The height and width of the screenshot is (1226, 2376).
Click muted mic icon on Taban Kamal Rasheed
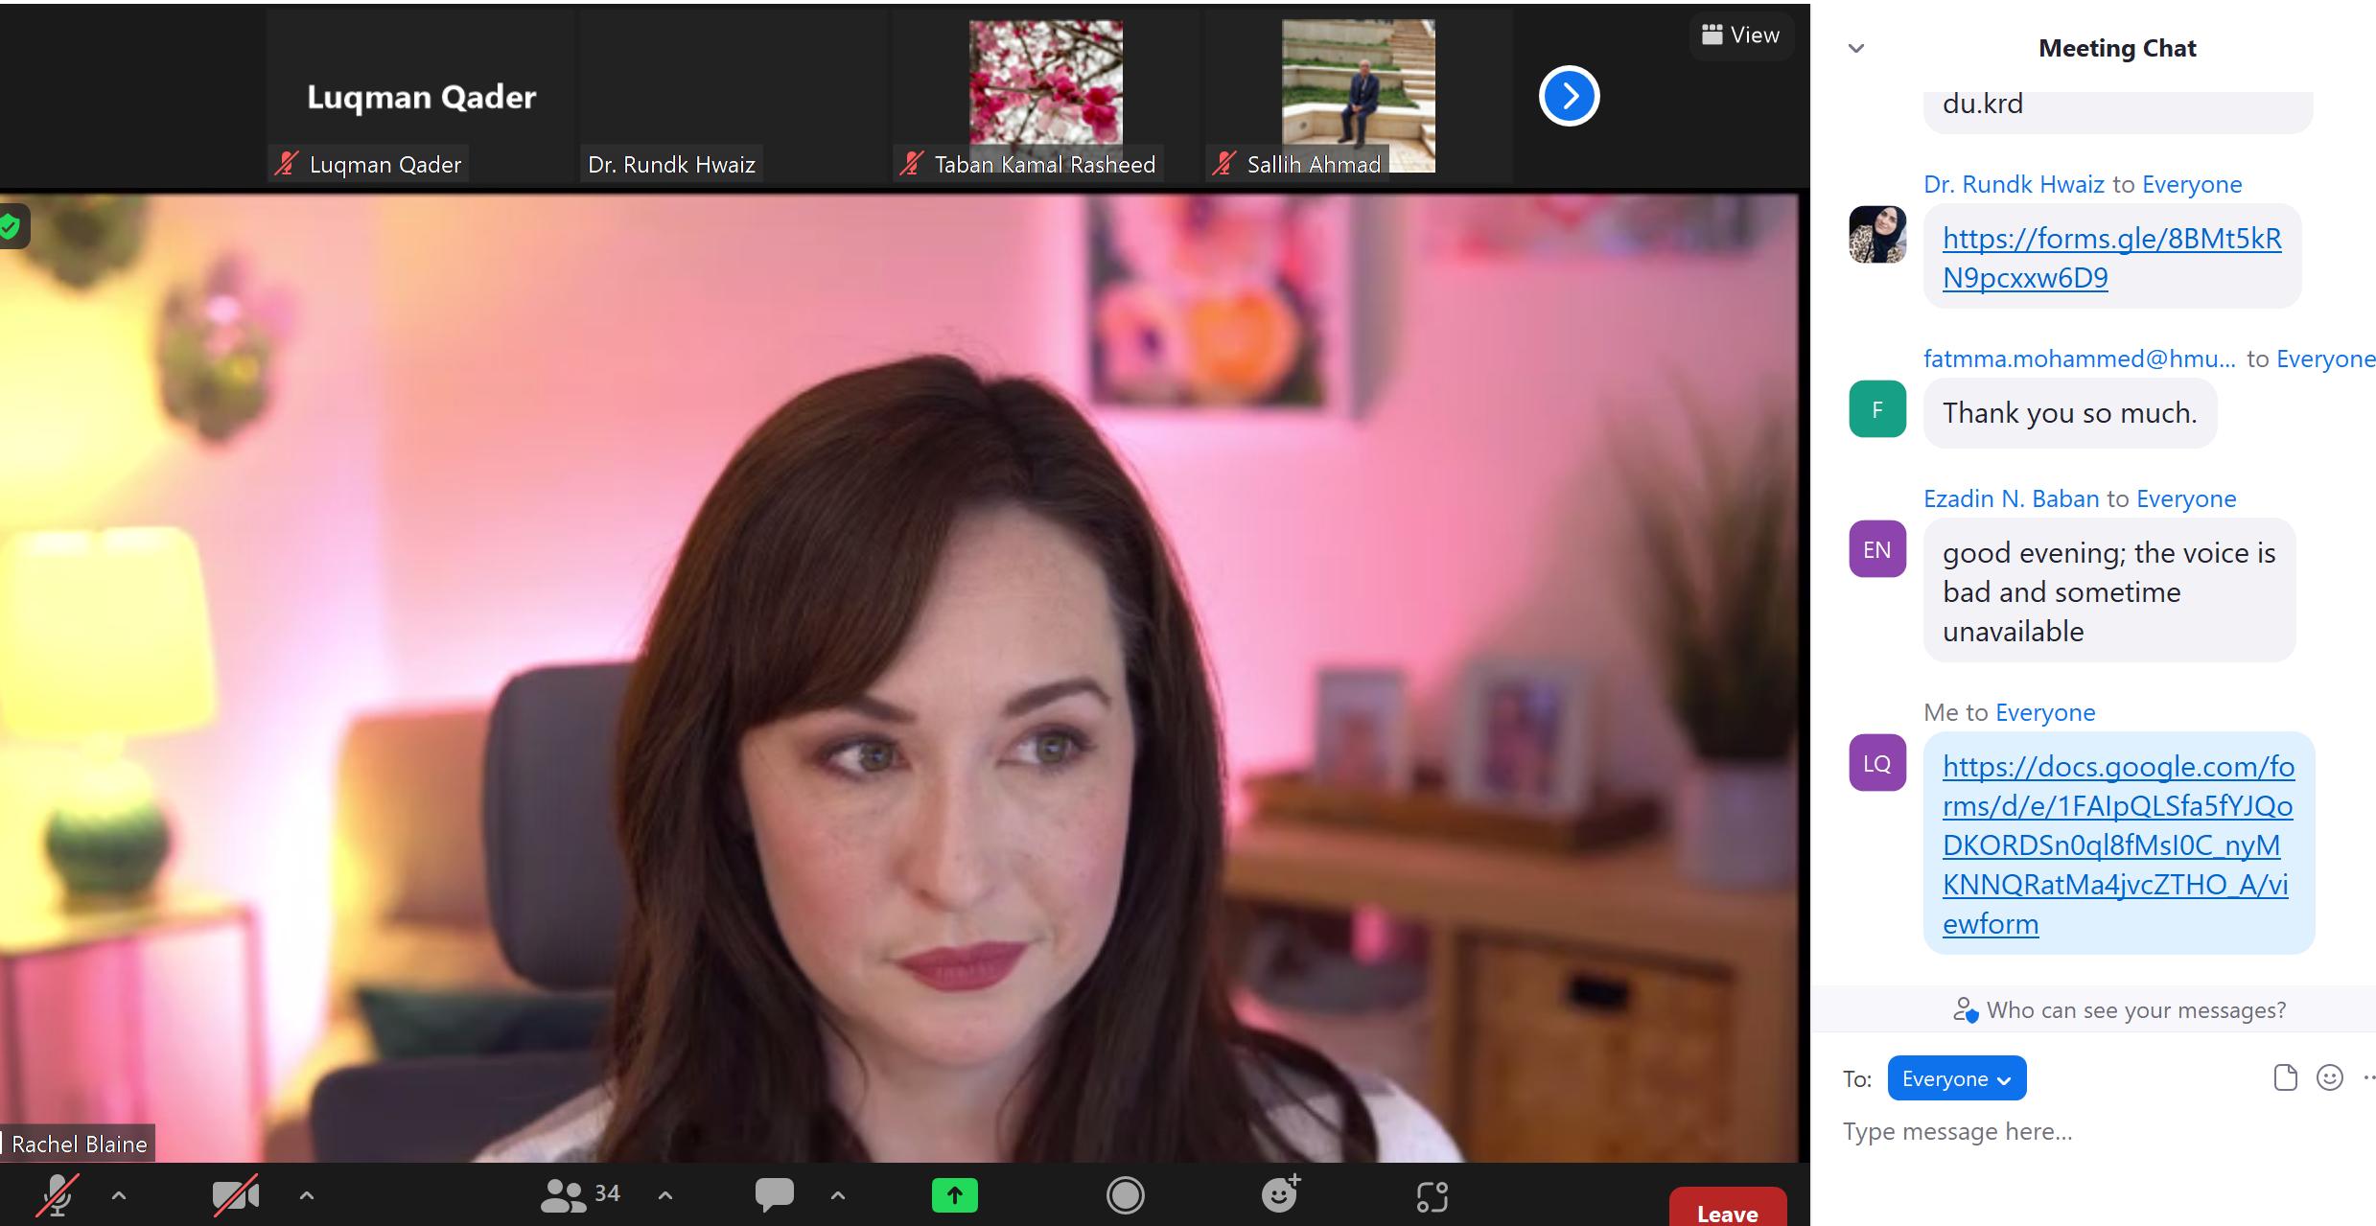[x=911, y=164]
